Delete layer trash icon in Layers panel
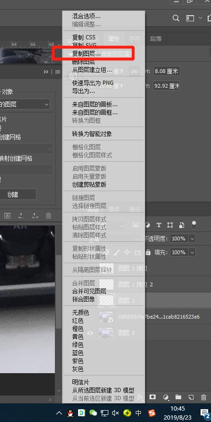Image resolution: width=211 pixels, height=422 pixels. (204, 397)
